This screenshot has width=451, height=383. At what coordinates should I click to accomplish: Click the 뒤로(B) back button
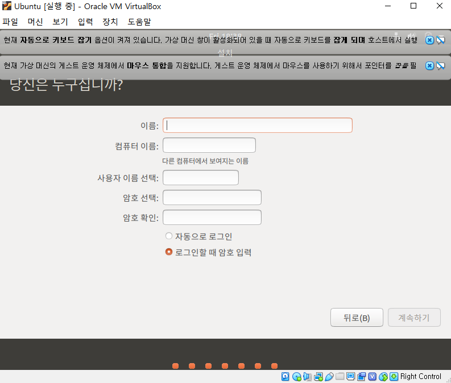coord(357,318)
